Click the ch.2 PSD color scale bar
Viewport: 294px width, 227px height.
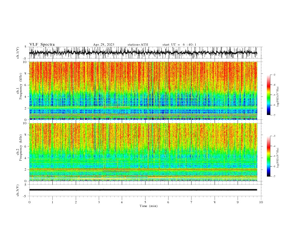tap(268, 156)
